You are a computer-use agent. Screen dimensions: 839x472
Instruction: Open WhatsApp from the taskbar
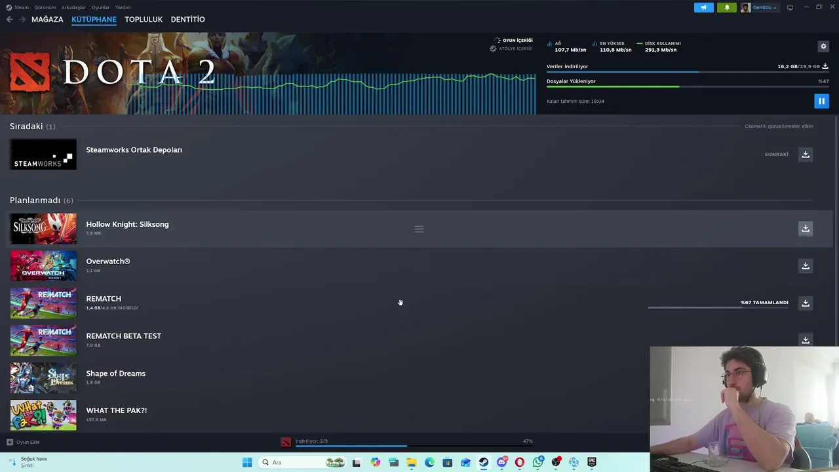(538, 462)
